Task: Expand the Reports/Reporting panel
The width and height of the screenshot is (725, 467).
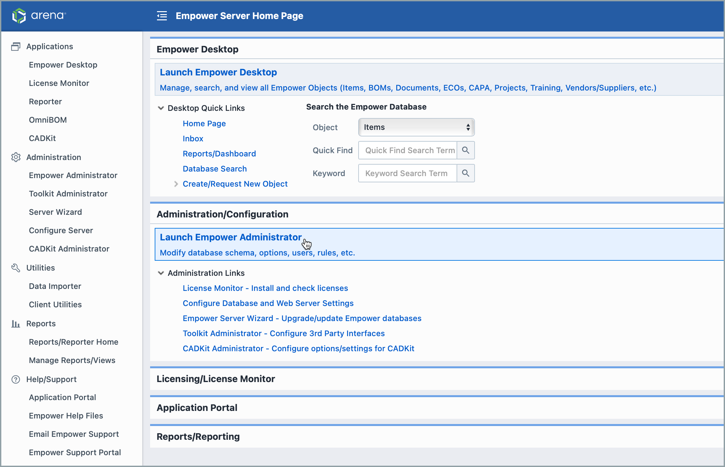Action: click(x=437, y=437)
